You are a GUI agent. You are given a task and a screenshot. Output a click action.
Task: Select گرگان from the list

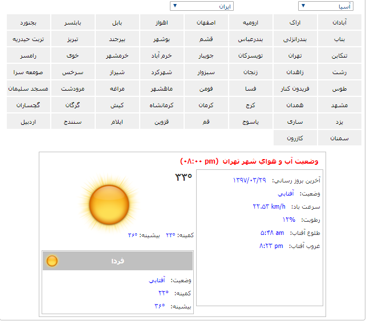[73, 105]
